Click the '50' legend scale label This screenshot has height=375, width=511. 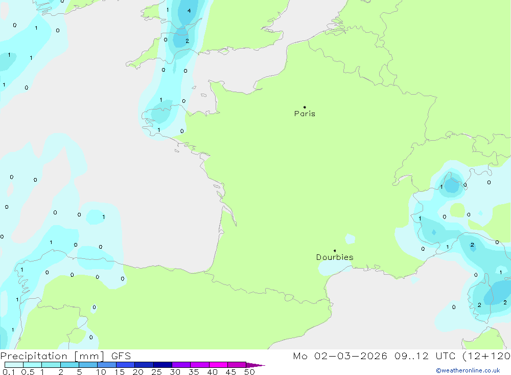pos(249,372)
